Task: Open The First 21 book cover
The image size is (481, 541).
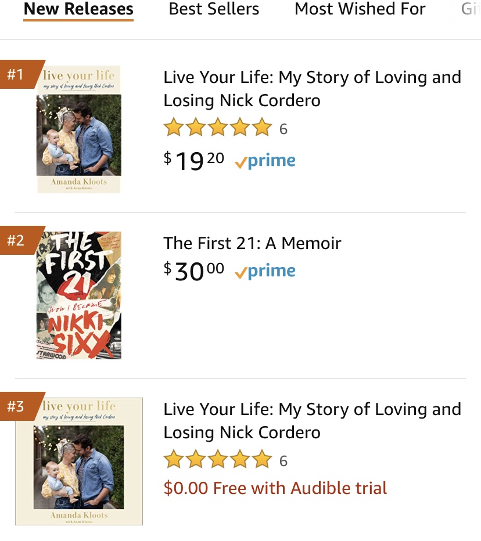Action: (x=78, y=295)
